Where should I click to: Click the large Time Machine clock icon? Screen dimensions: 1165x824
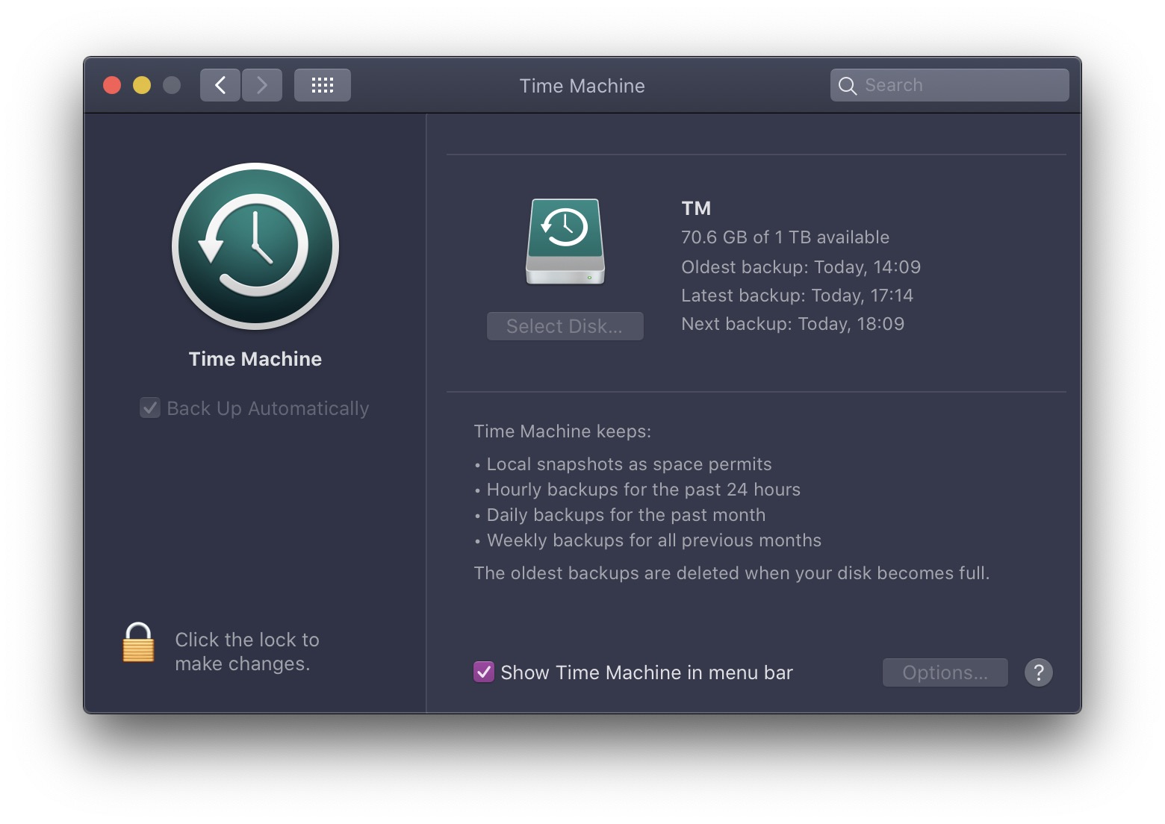[x=255, y=246]
